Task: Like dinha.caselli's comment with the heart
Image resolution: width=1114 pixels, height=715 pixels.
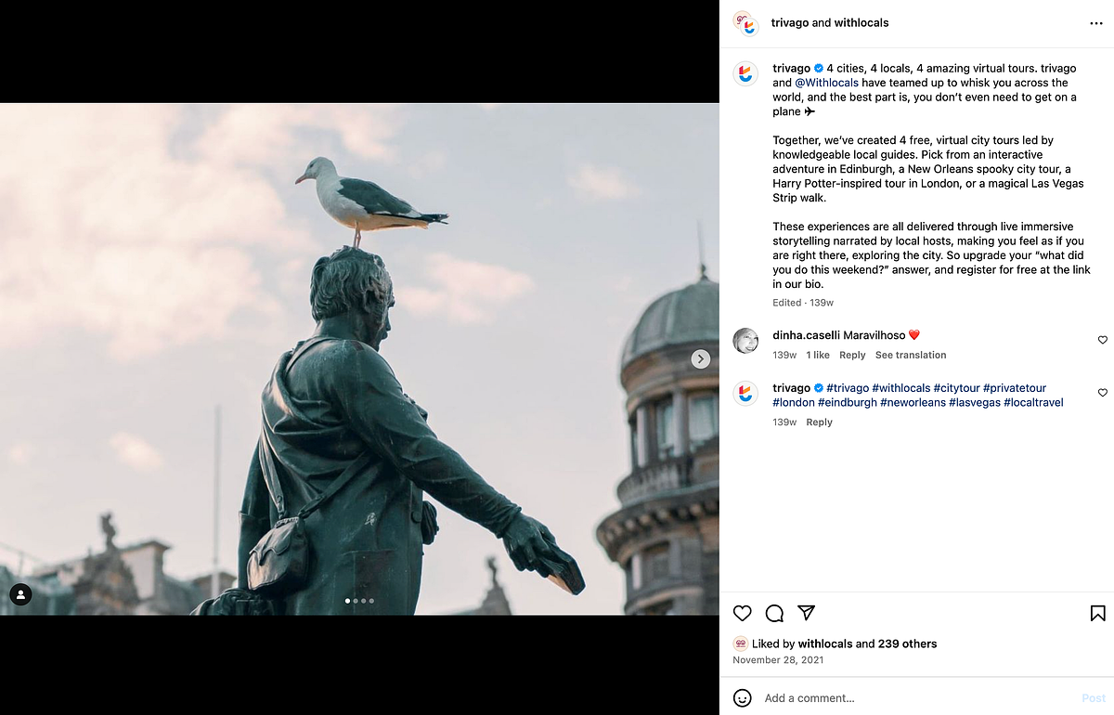Action: (1102, 340)
